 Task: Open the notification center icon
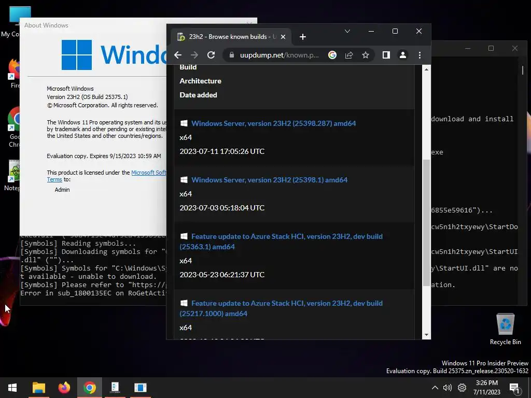point(514,388)
